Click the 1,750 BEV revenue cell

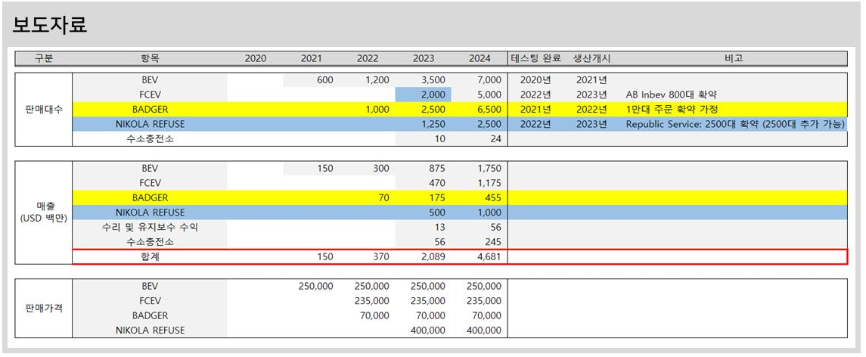coord(489,168)
